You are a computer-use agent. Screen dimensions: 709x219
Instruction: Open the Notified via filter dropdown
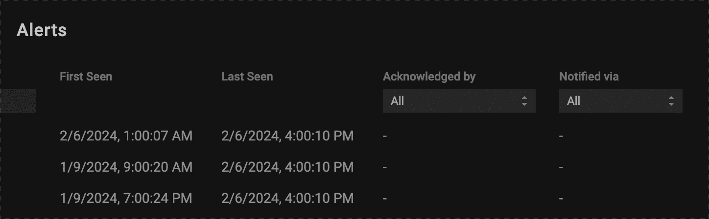coord(620,101)
